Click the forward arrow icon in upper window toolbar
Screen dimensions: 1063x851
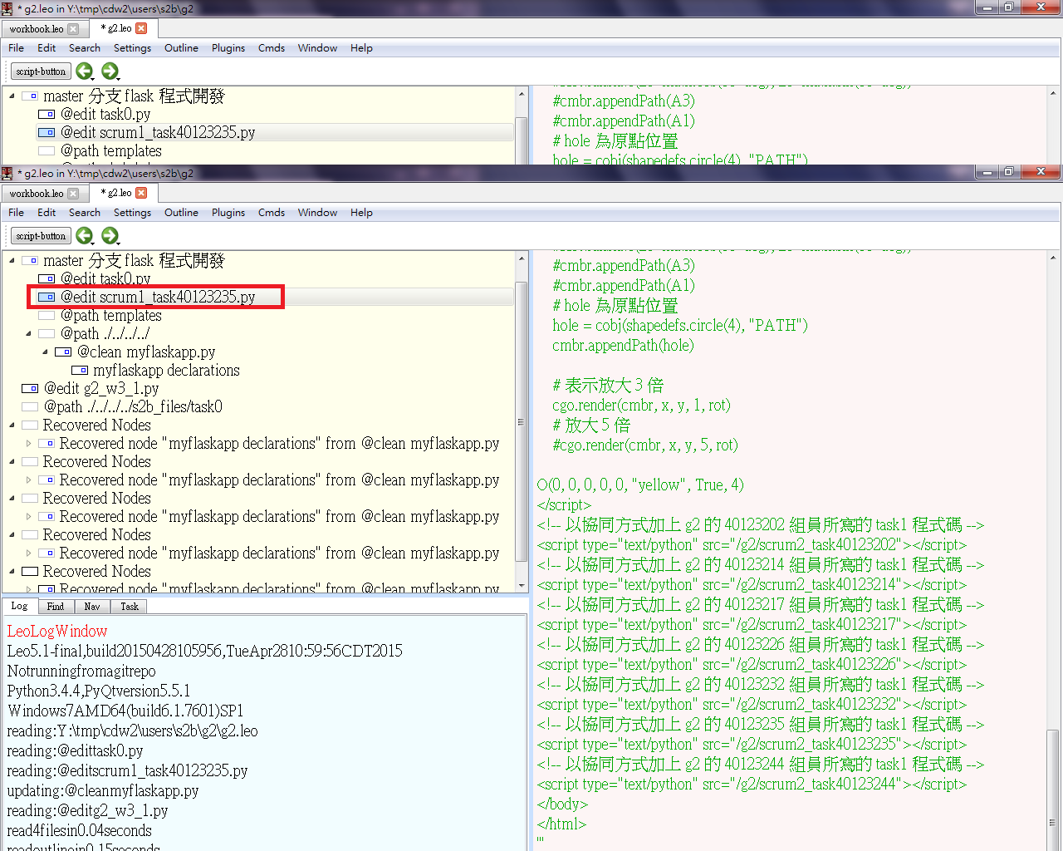[x=110, y=71]
